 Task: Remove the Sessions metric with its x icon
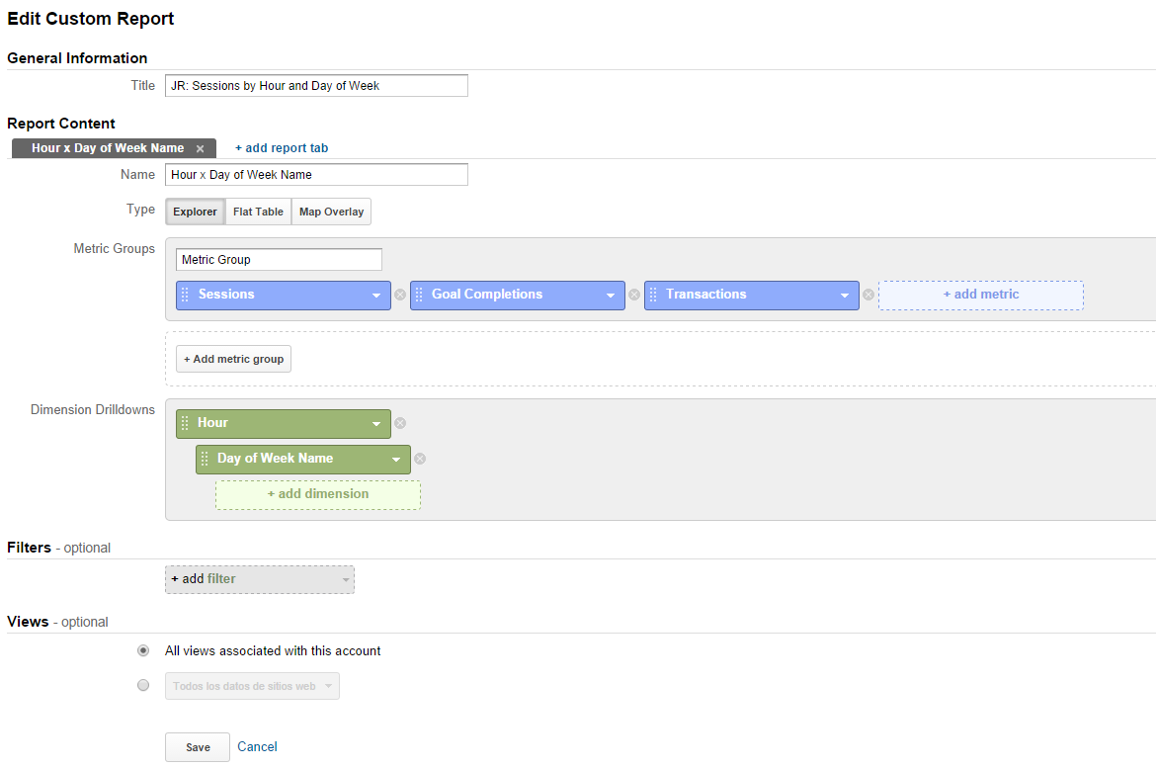click(400, 295)
